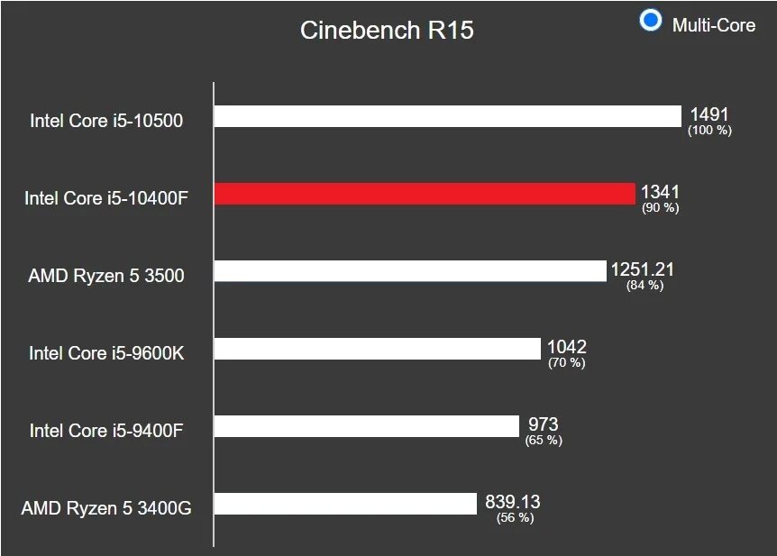Click the Multi-Core legend label
This screenshot has width=777, height=556.
coord(714,25)
